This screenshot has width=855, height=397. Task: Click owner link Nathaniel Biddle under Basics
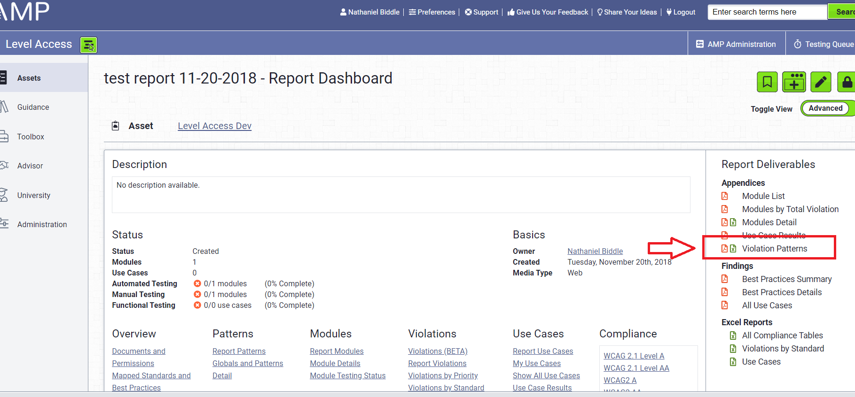595,251
